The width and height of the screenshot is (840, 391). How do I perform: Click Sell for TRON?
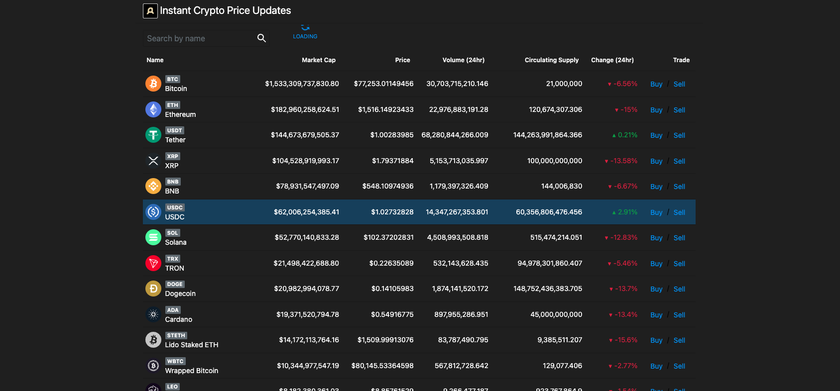679,264
